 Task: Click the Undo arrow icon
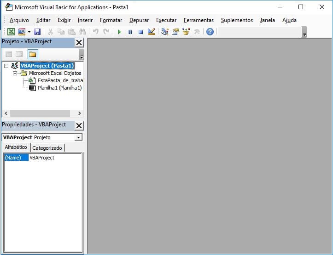tap(95, 32)
